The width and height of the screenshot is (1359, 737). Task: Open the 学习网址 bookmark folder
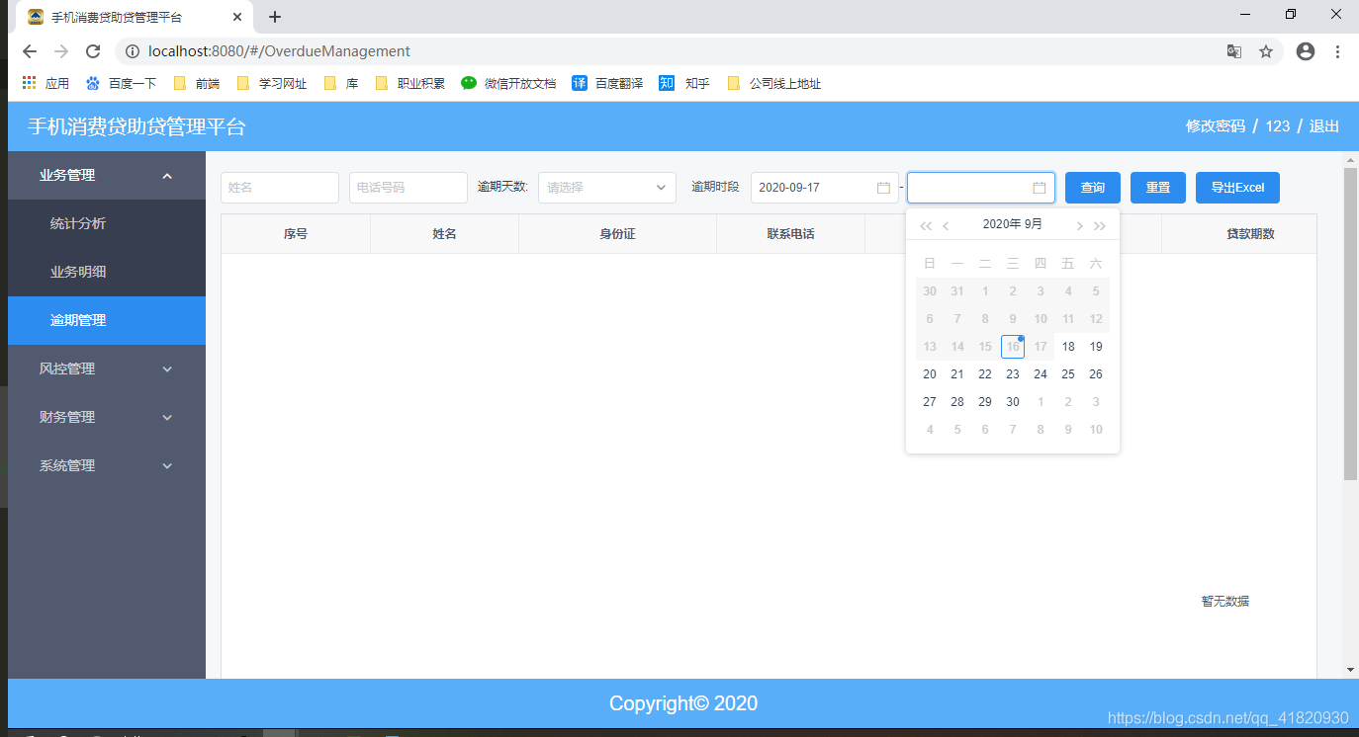(271, 84)
